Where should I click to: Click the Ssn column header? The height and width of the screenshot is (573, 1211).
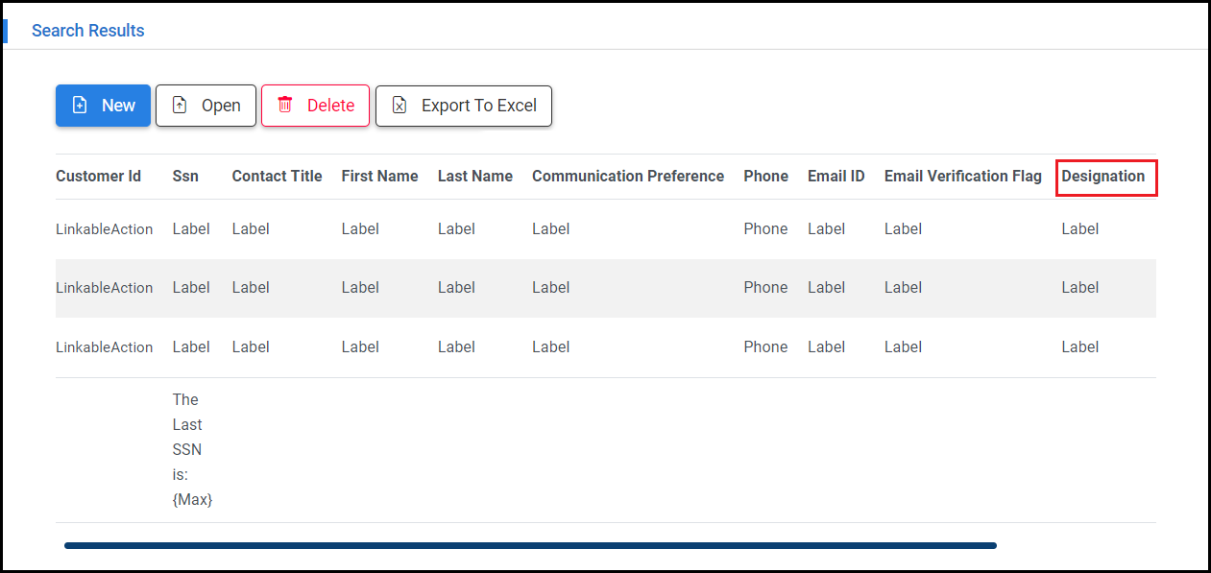[x=185, y=177]
